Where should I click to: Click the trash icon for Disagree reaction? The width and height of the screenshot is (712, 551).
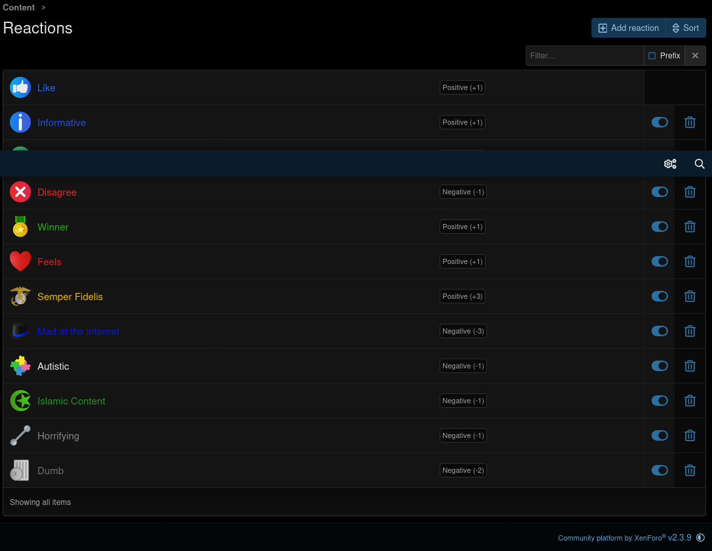click(690, 192)
